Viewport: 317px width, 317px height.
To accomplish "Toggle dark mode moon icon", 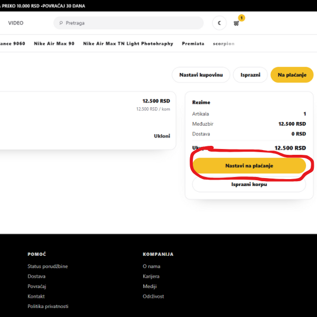I will point(219,23).
